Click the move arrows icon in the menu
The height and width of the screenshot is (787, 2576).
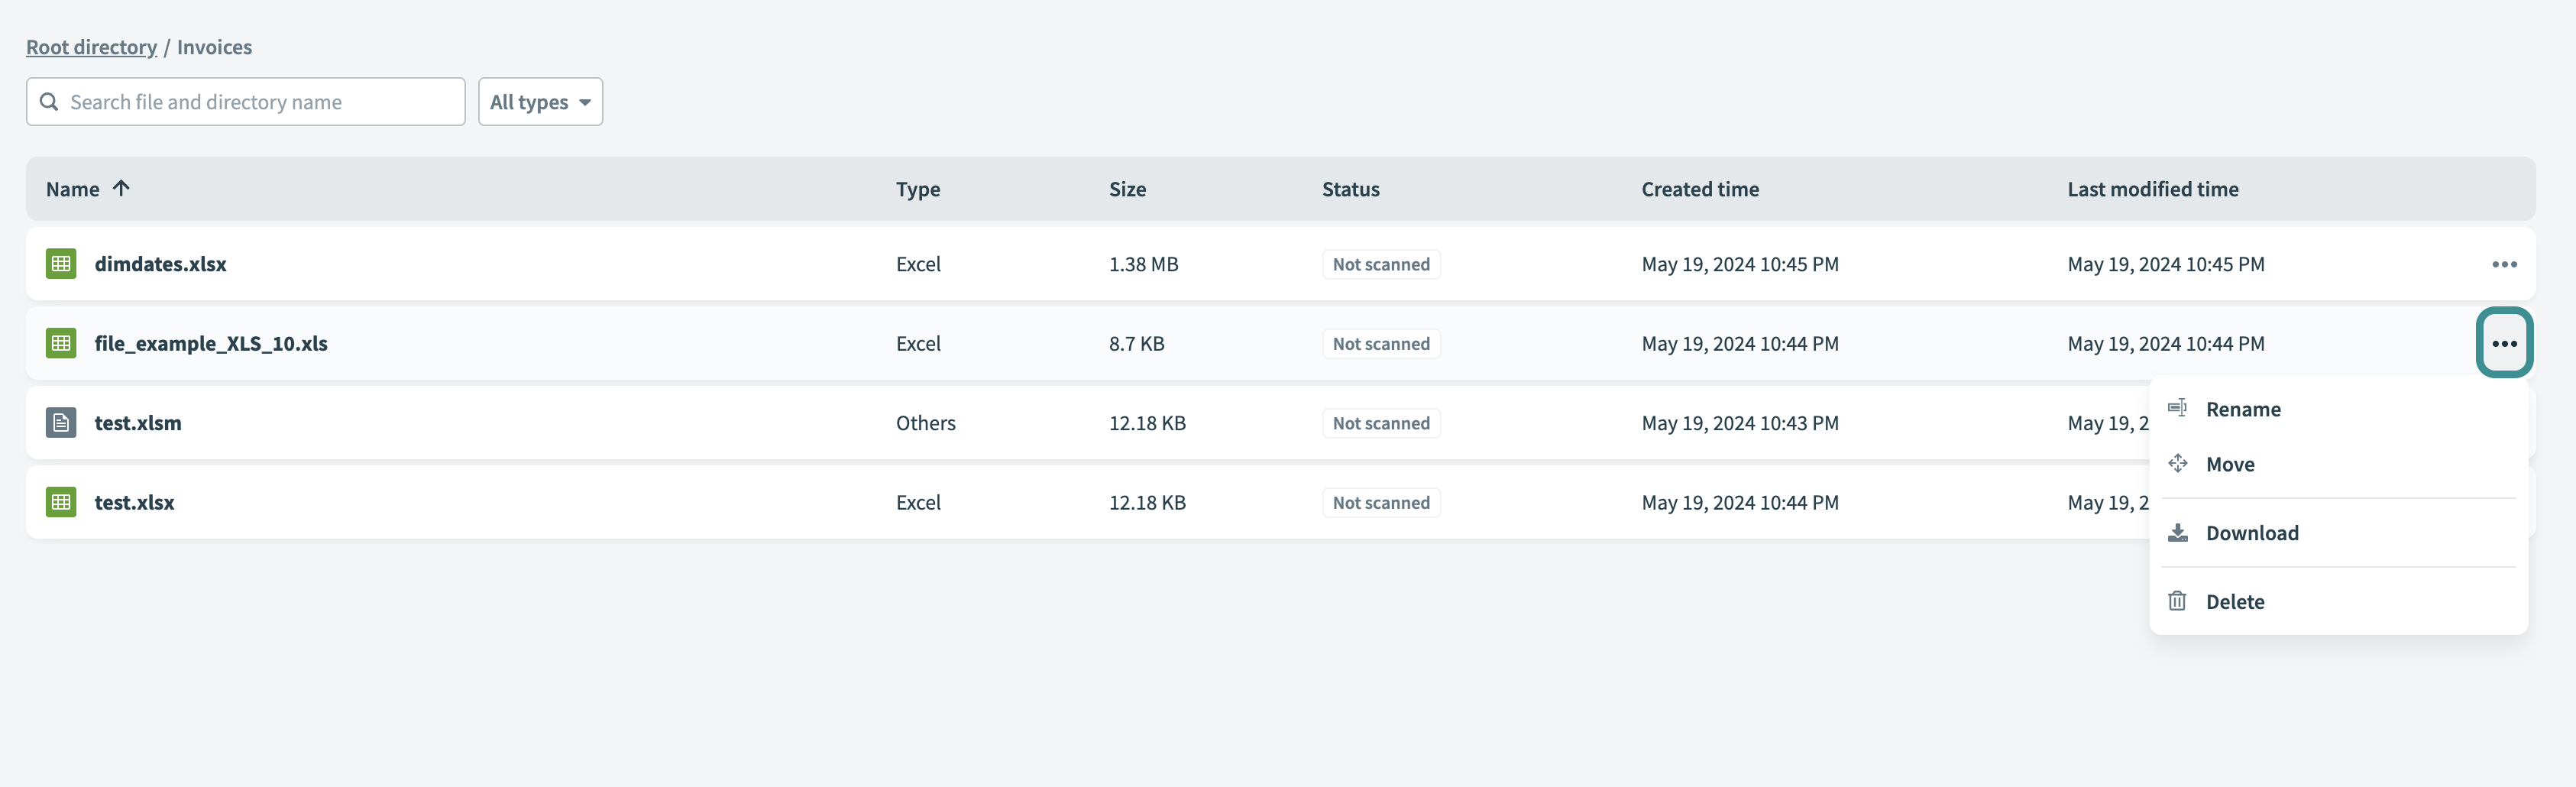[x=2178, y=463]
